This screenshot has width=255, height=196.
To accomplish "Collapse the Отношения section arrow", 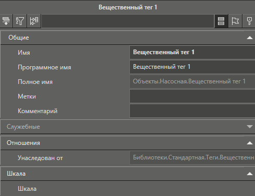I will [250, 143].
